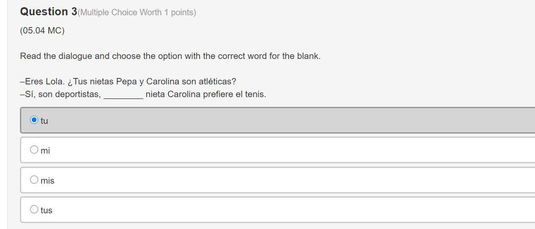Click the 'mi' answer label text
This screenshot has height=229, width=535.
click(x=45, y=151)
